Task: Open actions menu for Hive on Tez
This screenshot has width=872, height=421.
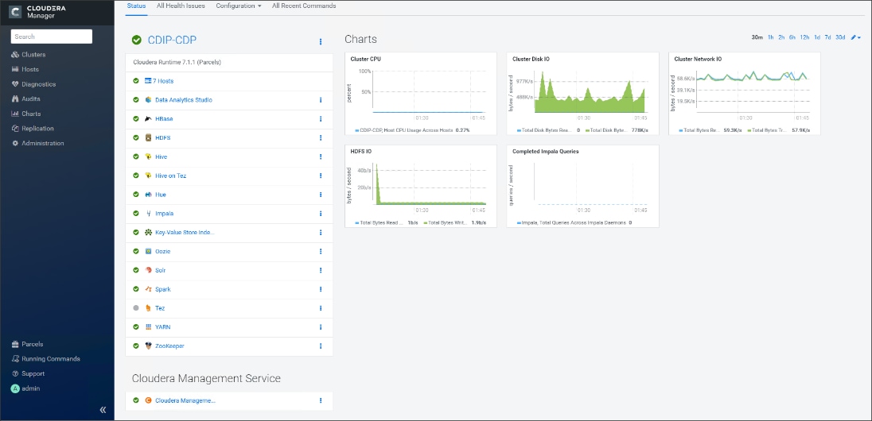Action: click(x=321, y=176)
